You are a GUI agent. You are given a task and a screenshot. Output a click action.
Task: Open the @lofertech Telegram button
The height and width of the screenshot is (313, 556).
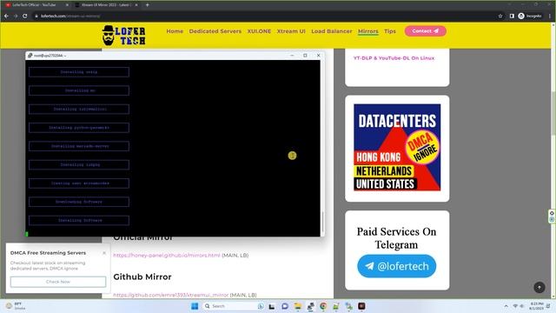tap(396, 266)
